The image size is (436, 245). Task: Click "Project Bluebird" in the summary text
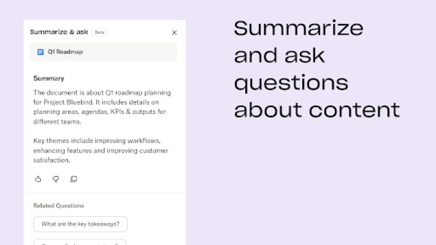point(68,102)
